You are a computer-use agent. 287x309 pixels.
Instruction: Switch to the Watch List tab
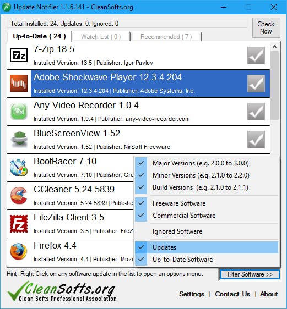pyautogui.click(x=101, y=37)
